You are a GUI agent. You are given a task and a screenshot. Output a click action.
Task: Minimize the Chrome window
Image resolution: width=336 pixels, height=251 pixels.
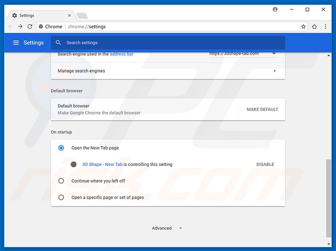pyautogui.click(x=291, y=9)
